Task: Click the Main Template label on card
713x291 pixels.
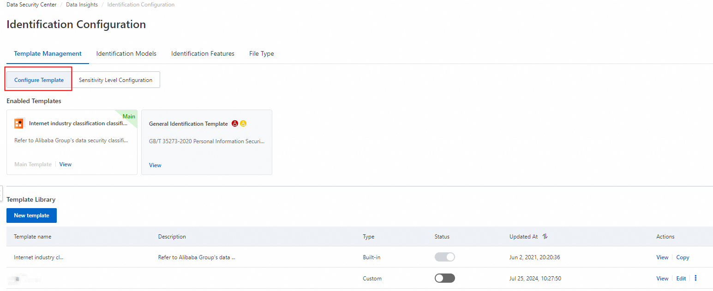Action: pos(33,164)
